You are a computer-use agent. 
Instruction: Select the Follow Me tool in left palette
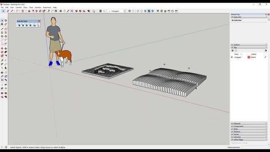pos(5,52)
